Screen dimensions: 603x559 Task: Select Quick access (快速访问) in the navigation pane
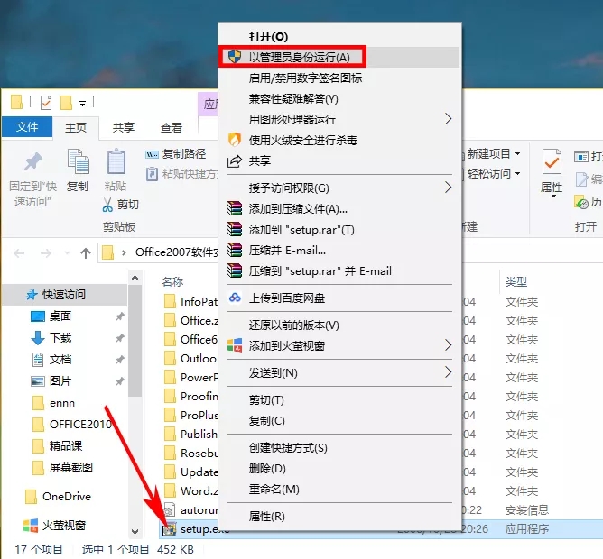[64, 295]
